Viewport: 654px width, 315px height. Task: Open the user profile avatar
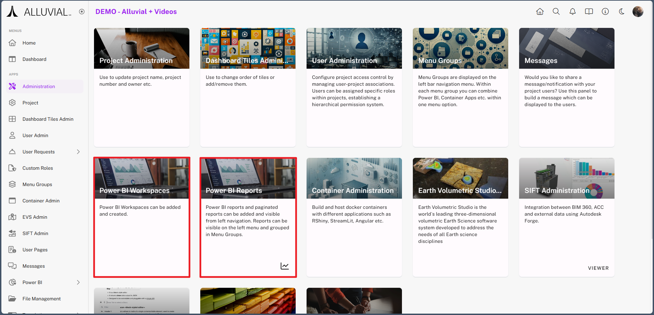point(638,12)
